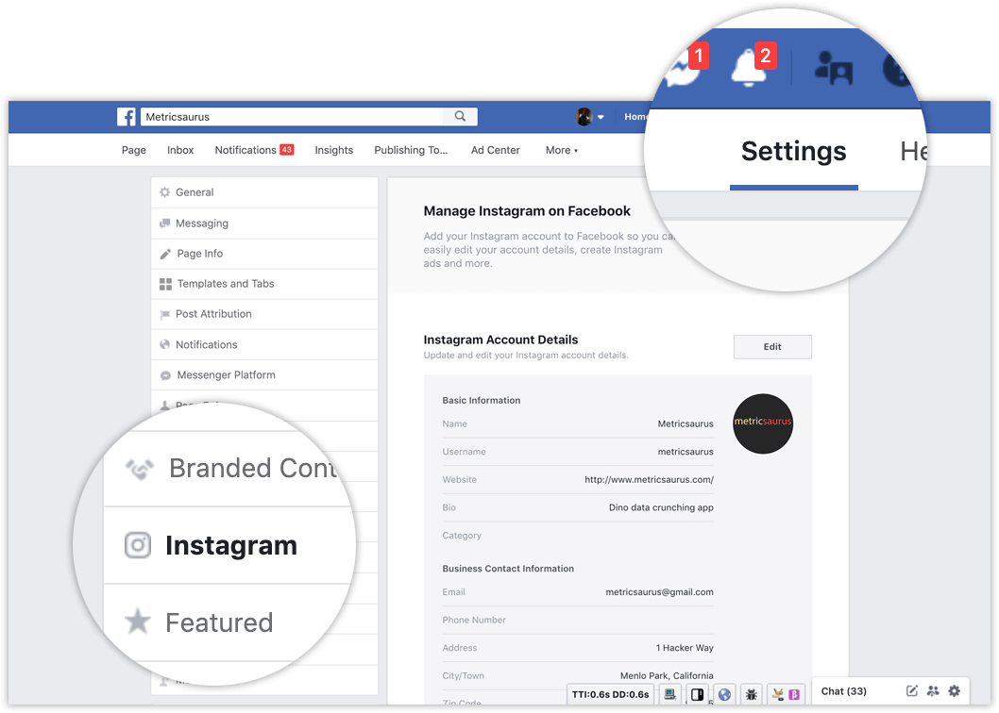Click the metricsaurus profile picture thumbnail
Image resolution: width=999 pixels, height=713 pixels.
coord(763,423)
